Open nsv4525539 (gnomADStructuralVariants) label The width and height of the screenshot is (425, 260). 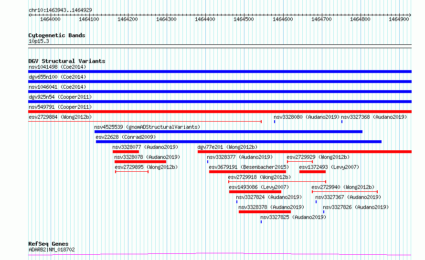147,127
